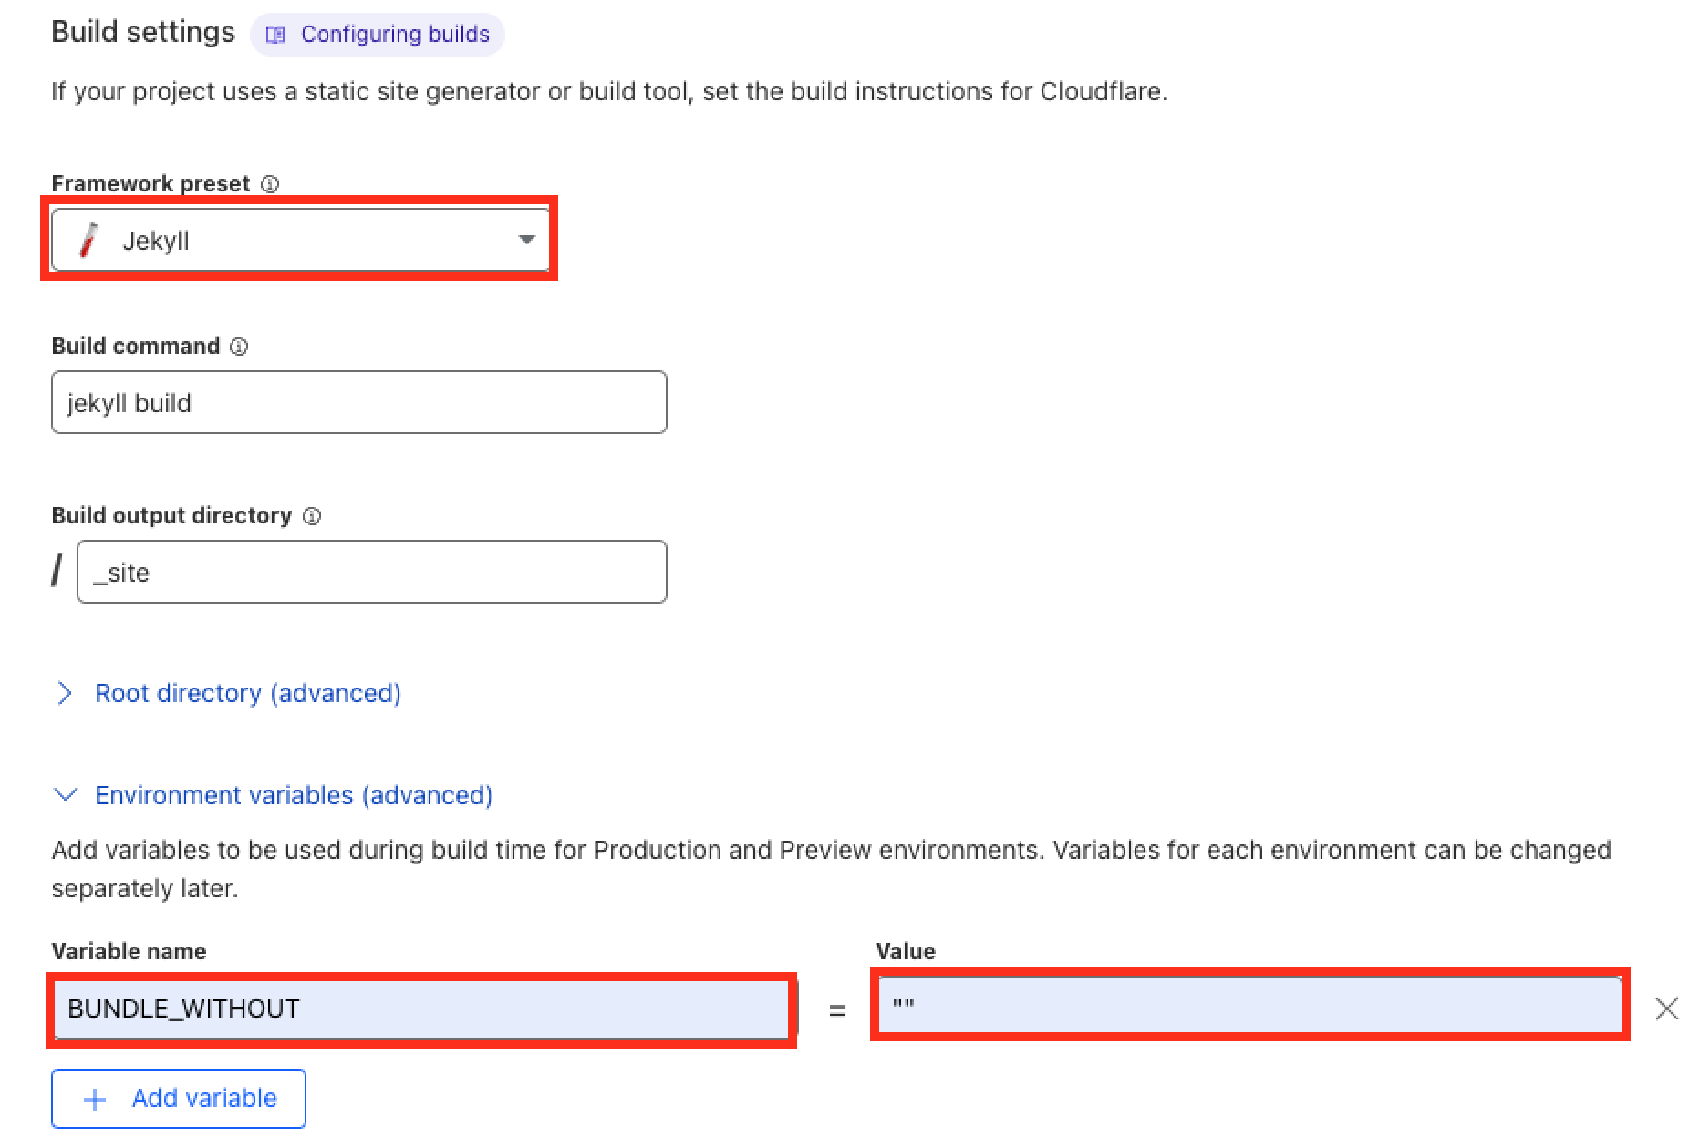The image size is (1700, 1138).
Task: Click the Framework preset info icon
Action: tap(271, 183)
